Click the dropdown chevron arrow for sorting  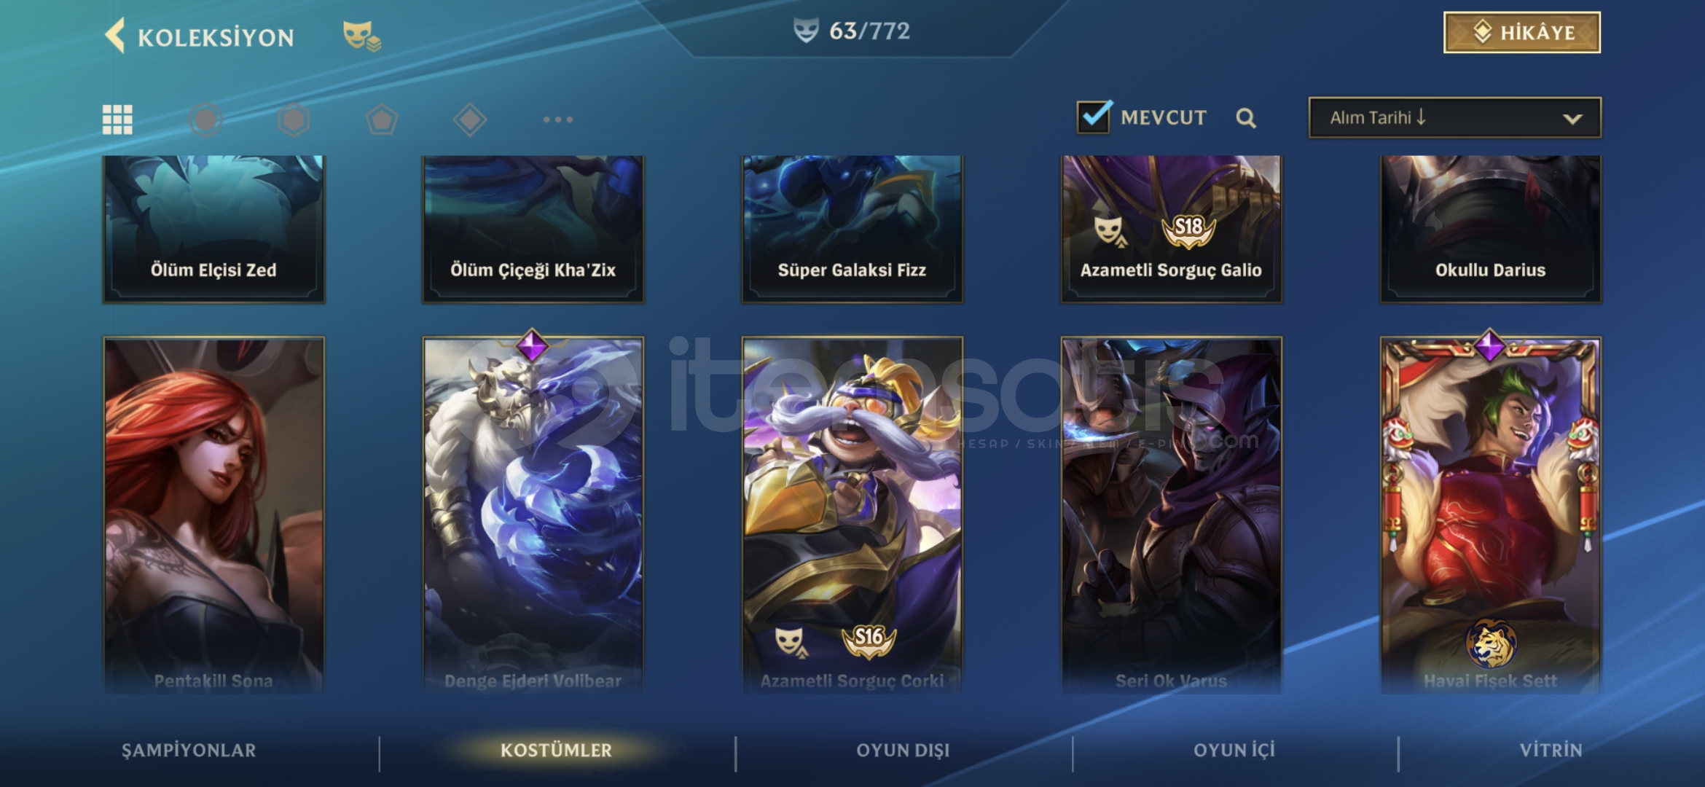tap(1572, 119)
